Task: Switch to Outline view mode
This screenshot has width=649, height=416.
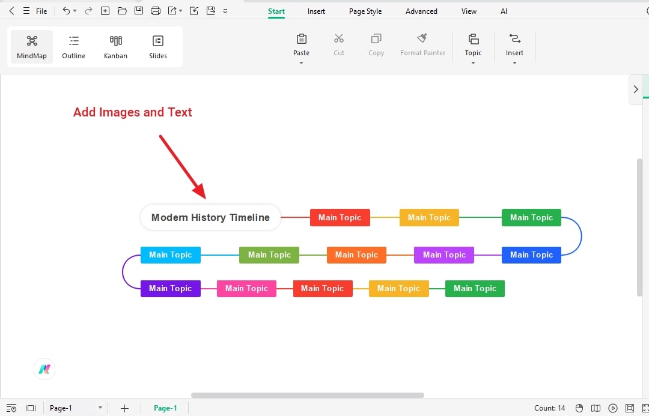Action: pos(74,47)
